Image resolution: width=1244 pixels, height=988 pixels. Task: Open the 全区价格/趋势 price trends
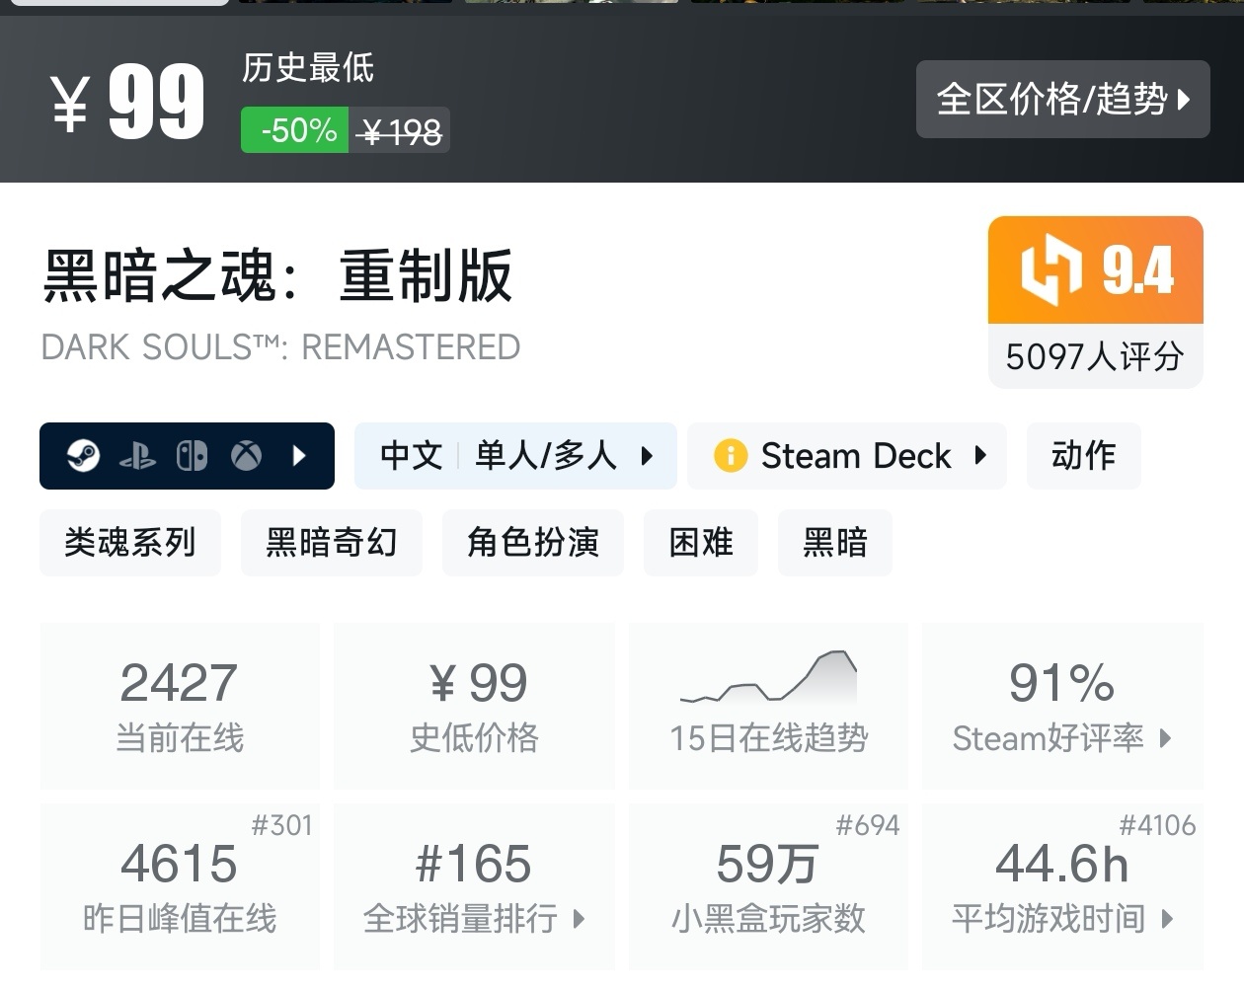pyautogui.click(x=1062, y=99)
